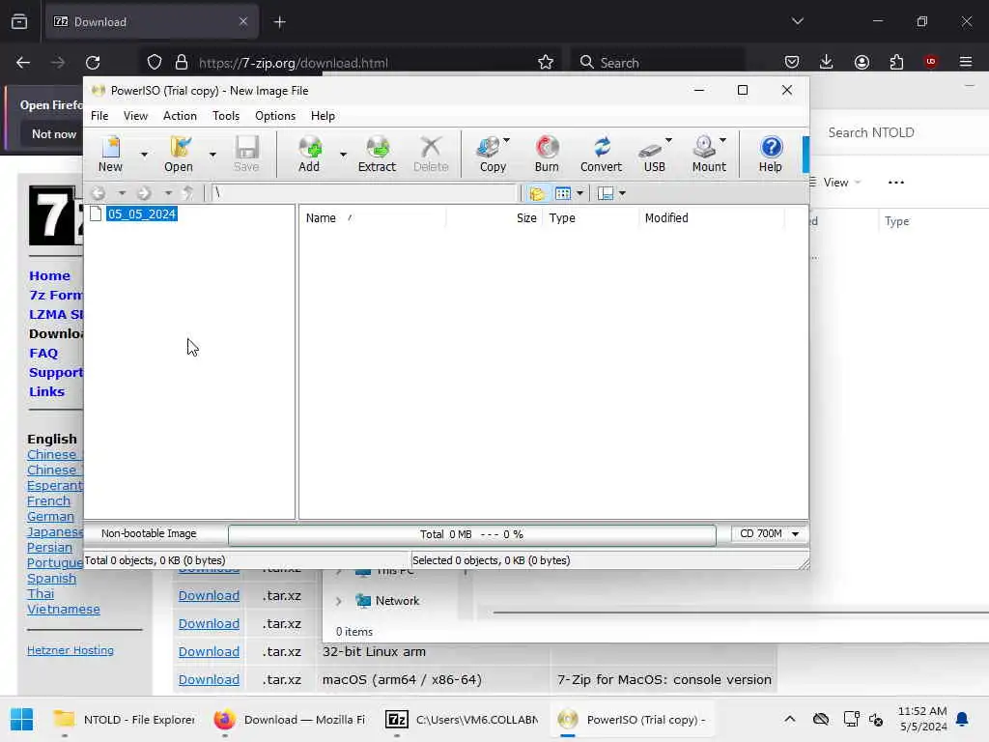Sort by the Name column header
Screen dimensions: 989x742
[372, 217]
